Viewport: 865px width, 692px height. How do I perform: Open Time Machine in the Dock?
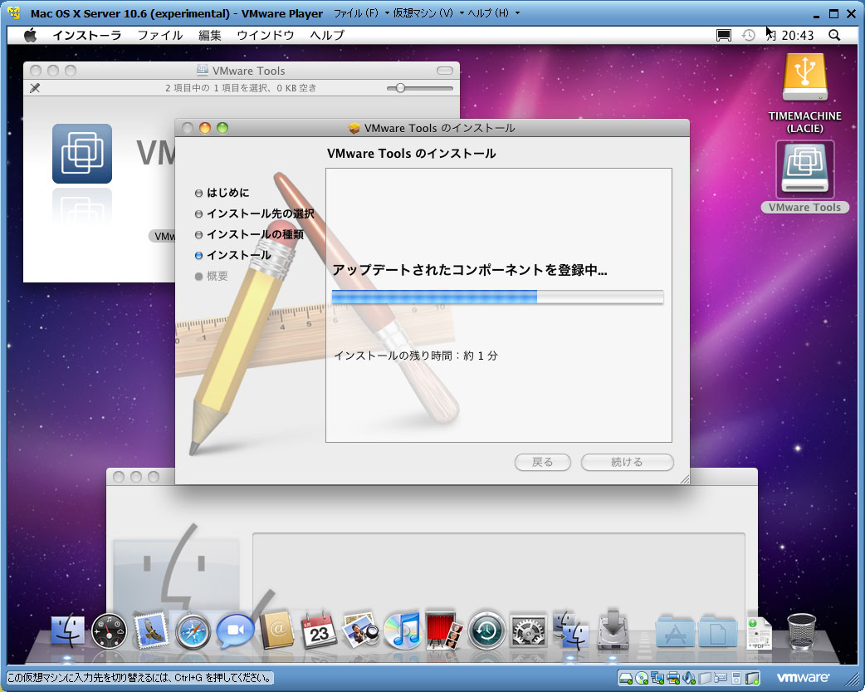coord(486,632)
